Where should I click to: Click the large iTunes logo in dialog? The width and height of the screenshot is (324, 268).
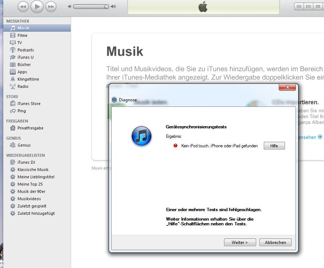(x=142, y=136)
